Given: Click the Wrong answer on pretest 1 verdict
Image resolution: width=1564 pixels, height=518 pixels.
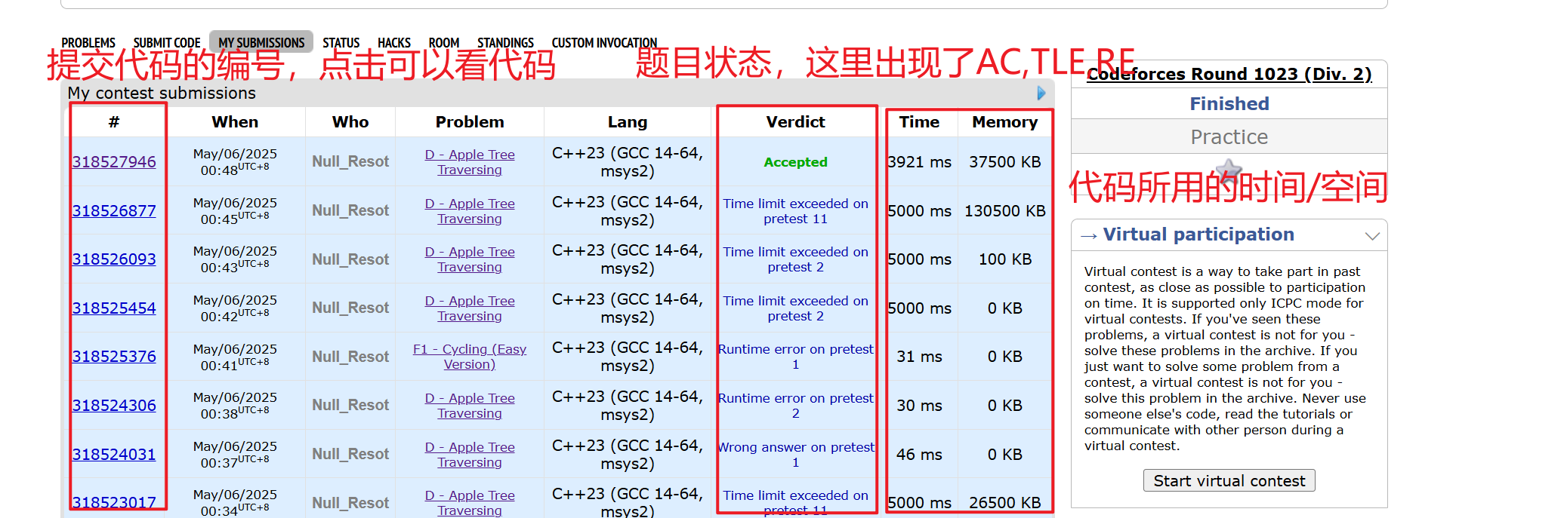Looking at the screenshot, I should coord(795,455).
